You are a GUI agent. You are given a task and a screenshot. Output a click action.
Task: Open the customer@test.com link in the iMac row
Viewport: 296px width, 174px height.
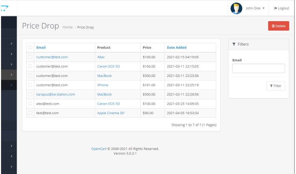[52, 57]
